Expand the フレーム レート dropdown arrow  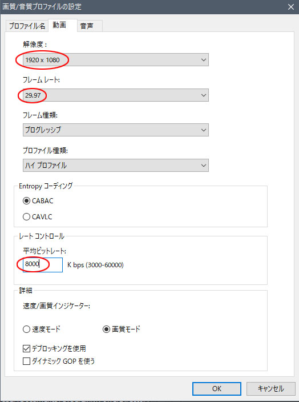204,95
